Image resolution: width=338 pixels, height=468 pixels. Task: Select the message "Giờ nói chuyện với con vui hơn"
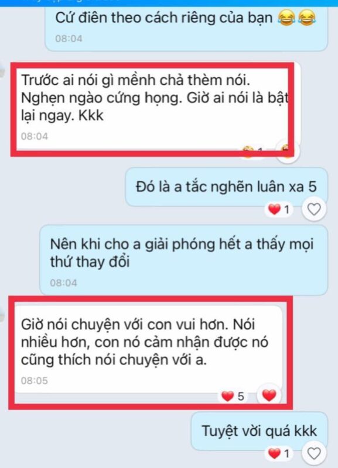tap(148, 349)
